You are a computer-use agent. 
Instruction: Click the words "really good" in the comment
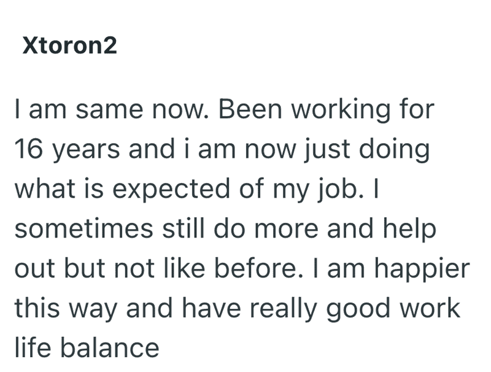(319, 309)
